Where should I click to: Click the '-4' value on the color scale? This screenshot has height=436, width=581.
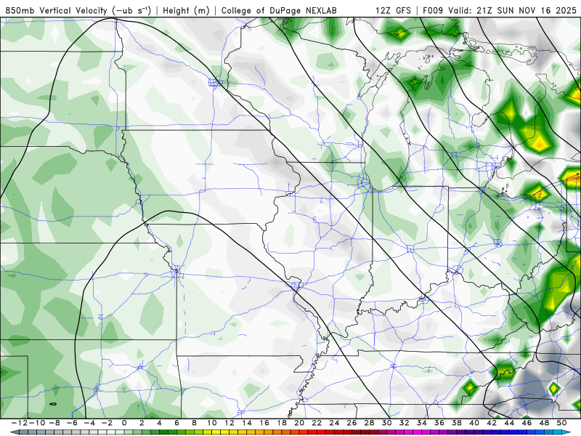coord(89,423)
